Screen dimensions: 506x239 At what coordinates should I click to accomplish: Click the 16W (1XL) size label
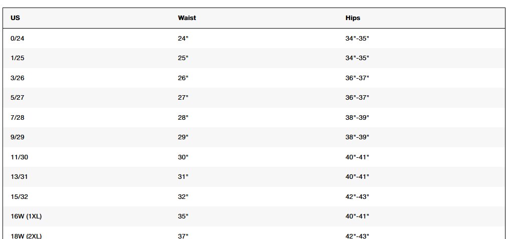click(26, 216)
